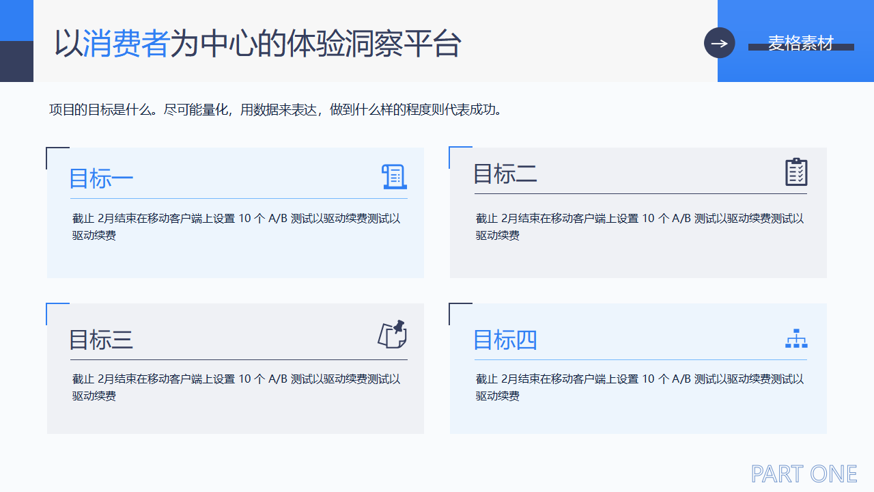
Task: Select the 目标二 heading
Action: pyautogui.click(x=505, y=174)
